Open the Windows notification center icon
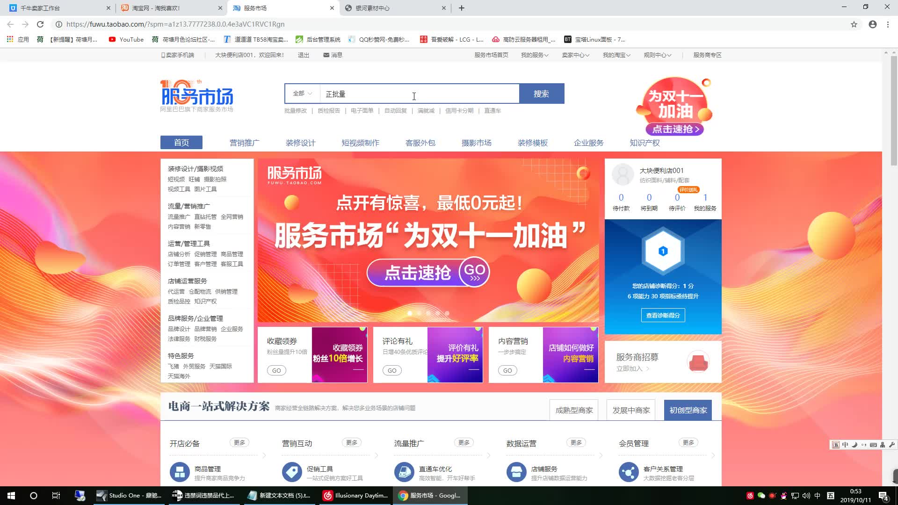This screenshot has height=505, width=898. [884, 496]
